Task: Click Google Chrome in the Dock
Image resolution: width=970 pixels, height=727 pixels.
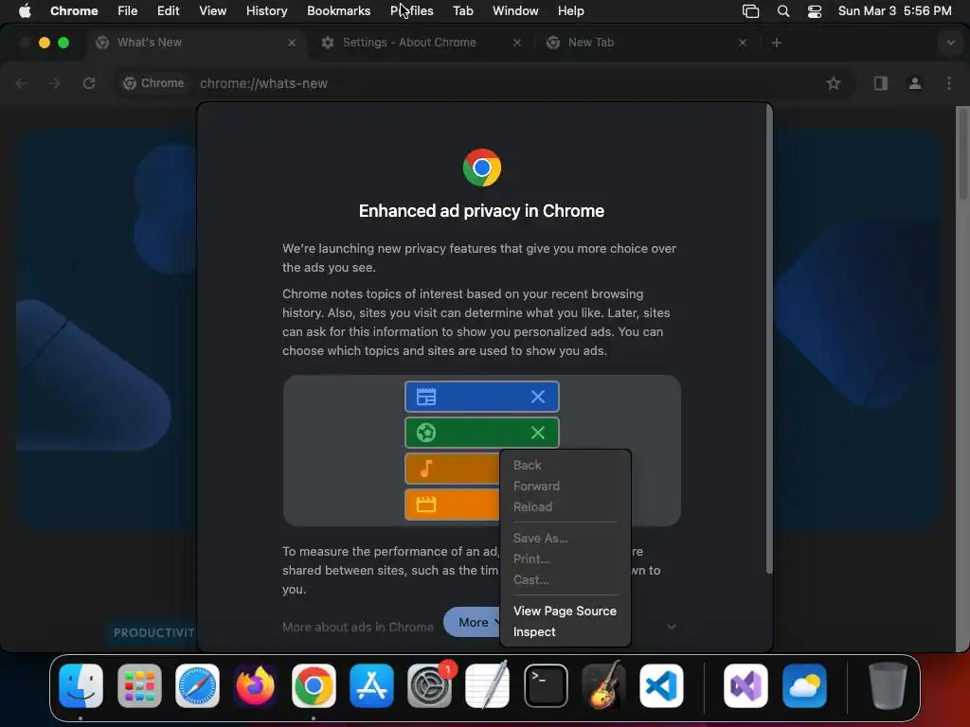Action: [314, 685]
